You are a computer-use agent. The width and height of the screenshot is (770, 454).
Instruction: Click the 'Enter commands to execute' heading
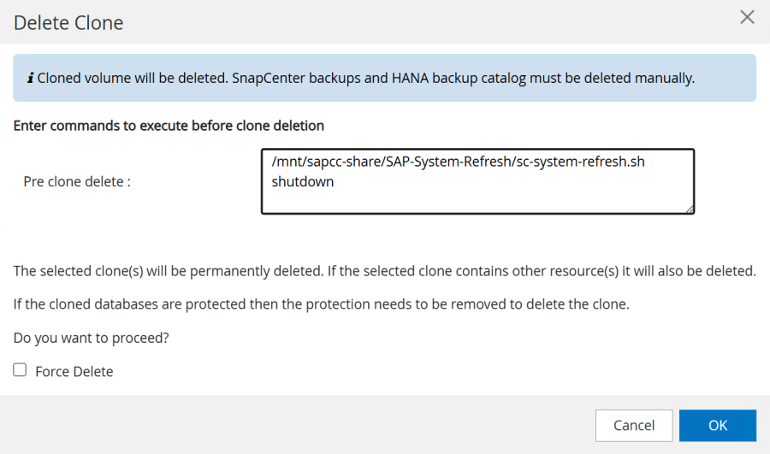pos(169,126)
